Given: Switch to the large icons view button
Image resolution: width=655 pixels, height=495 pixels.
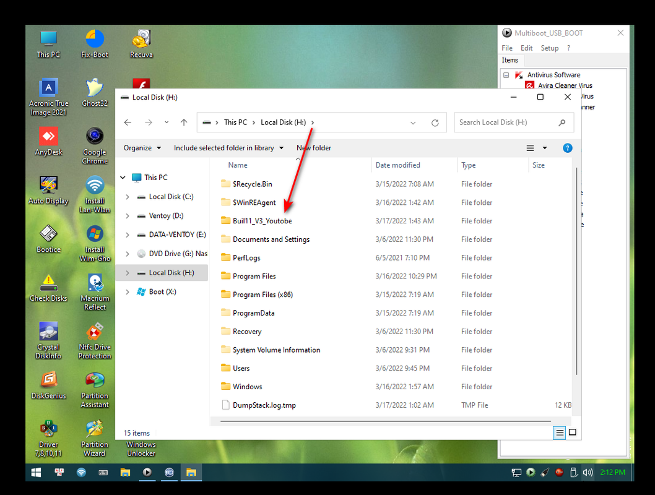Looking at the screenshot, I should pos(572,433).
